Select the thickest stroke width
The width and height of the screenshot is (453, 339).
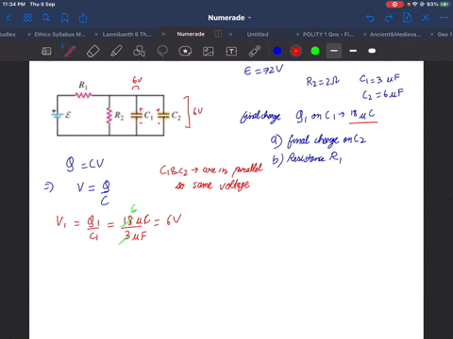pyautogui.click(x=372, y=51)
